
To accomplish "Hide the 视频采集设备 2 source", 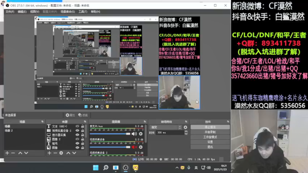I will click(77, 131).
